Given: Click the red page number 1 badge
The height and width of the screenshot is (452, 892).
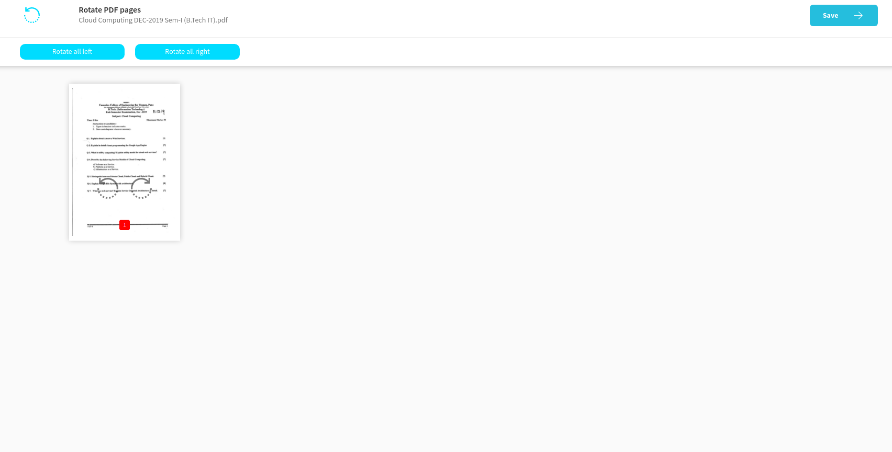Looking at the screenshot, I should click(125, 225).
